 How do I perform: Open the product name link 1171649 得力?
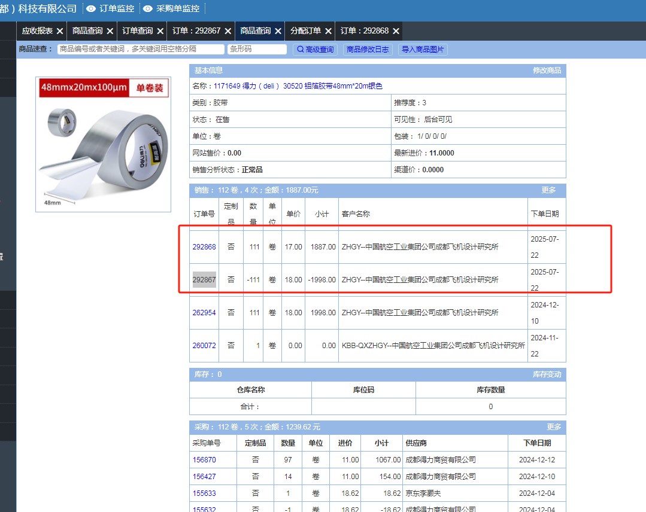tap(298, 86)
